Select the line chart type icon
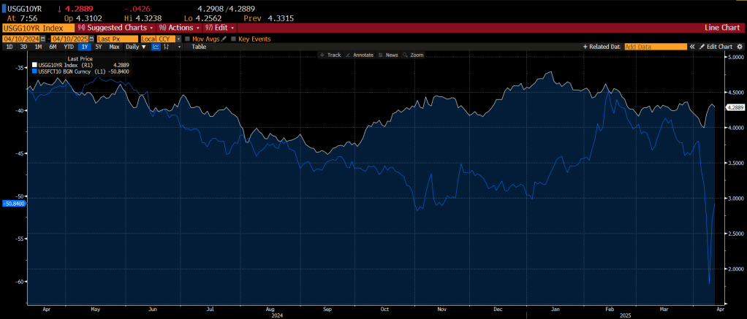Viewport: 747px width, 319px height. pos(156,47)
